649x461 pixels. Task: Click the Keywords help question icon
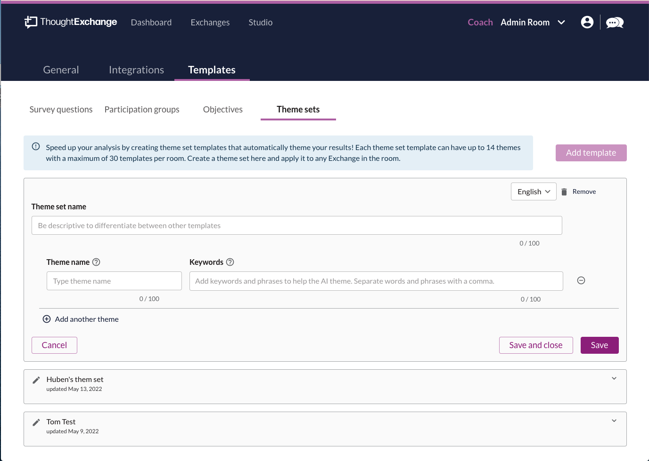(230, 262)
